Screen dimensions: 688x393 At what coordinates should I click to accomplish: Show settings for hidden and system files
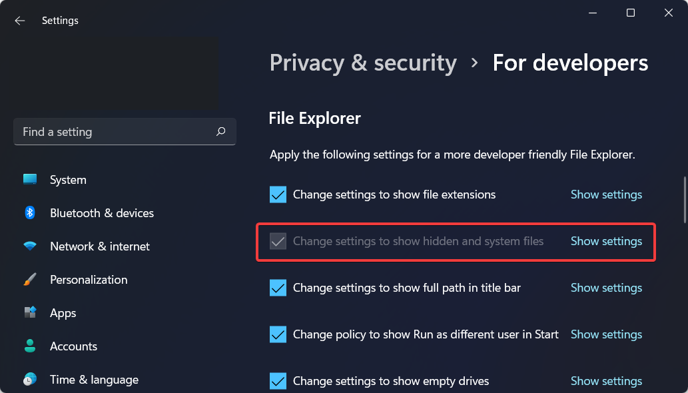click(606, 241)
